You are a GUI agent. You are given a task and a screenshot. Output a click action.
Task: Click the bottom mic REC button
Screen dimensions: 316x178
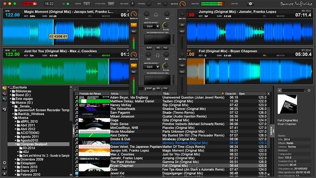tap(182, 72)
